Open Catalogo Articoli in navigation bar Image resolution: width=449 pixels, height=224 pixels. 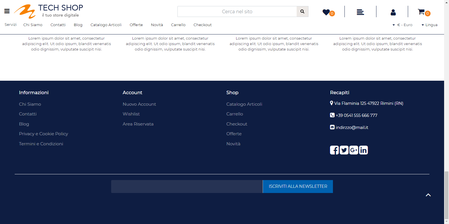click(106, 25)
